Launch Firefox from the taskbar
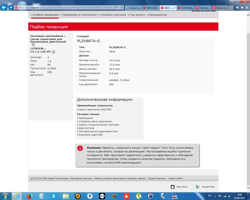 coord(29,196)
